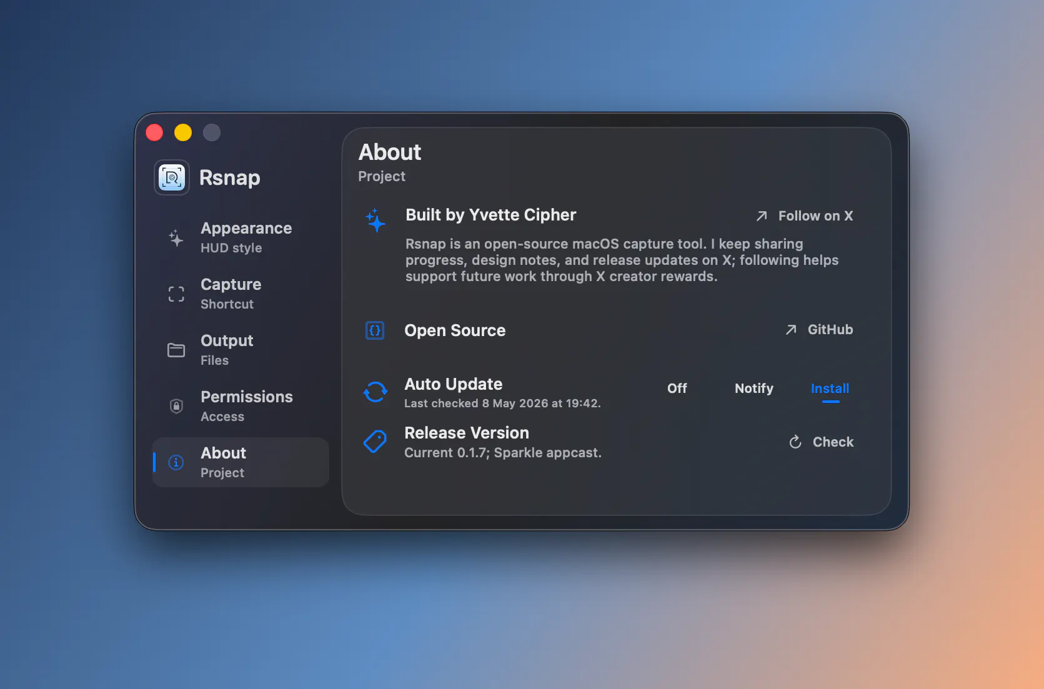The width and height of the screenshot is (1044, 689).
Task: Click the Capture viewfinder icon in sidebar
Action: 176,294
